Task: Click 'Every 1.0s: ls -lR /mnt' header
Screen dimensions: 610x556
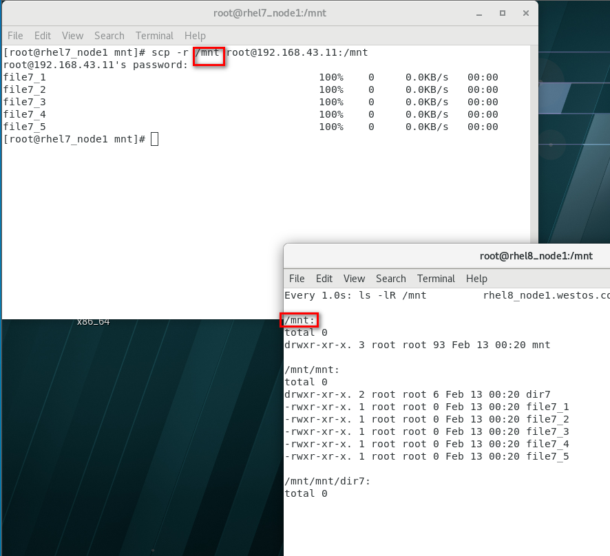Action: click(355, 295)
